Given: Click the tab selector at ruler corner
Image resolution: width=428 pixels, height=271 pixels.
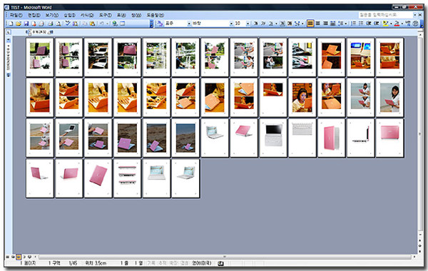Looking at the screenshot, I should point(9,32).
